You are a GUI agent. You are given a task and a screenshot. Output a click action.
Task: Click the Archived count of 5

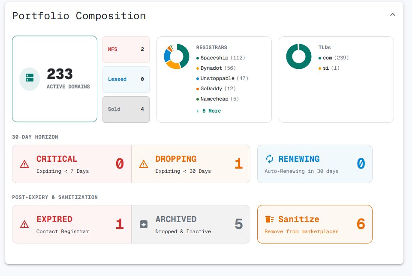point(238,224)
